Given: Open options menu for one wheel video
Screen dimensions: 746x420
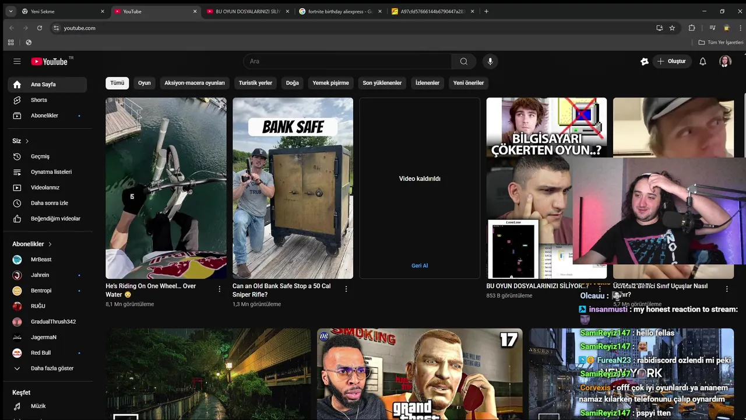Looking at the screenshot, I should [220, 289].
